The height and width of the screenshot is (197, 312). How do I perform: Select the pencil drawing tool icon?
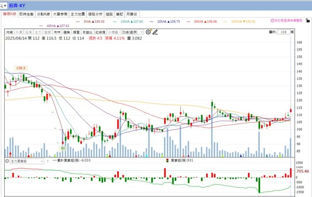[155, 32]
